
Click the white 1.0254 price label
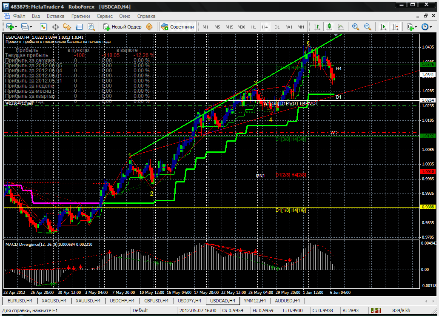(x=428, y=100)
